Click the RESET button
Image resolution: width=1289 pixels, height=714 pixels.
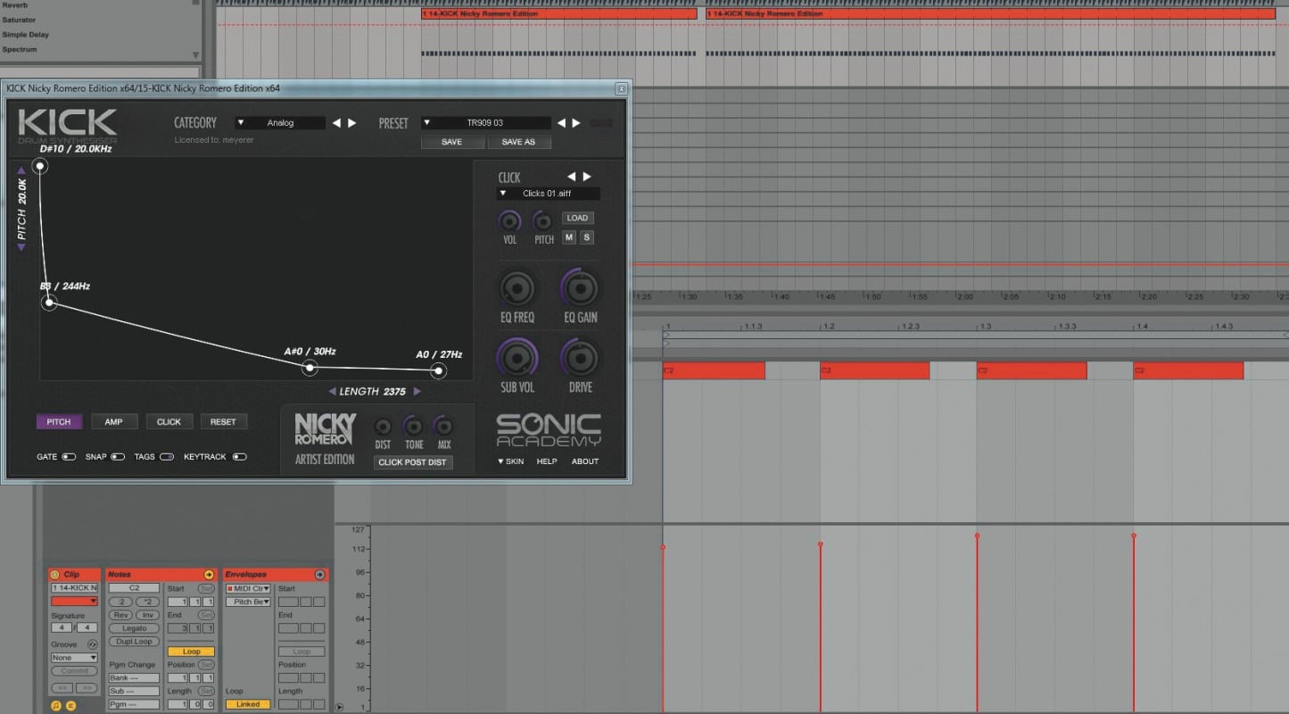[x=224, y=422]
